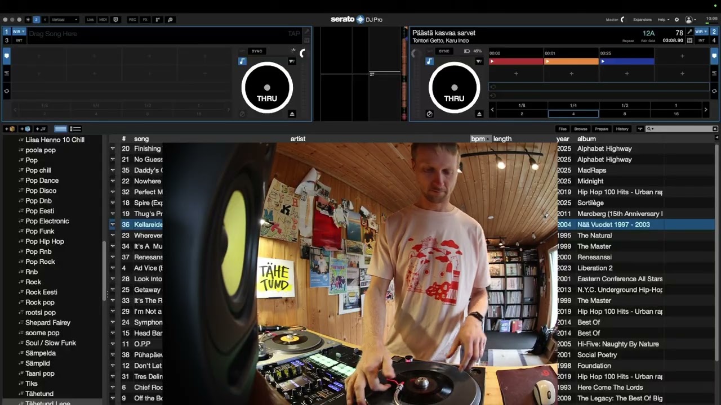Open the Sampler panel icon
The height and width of the screenshot is (405, 721).
point(158,20)
